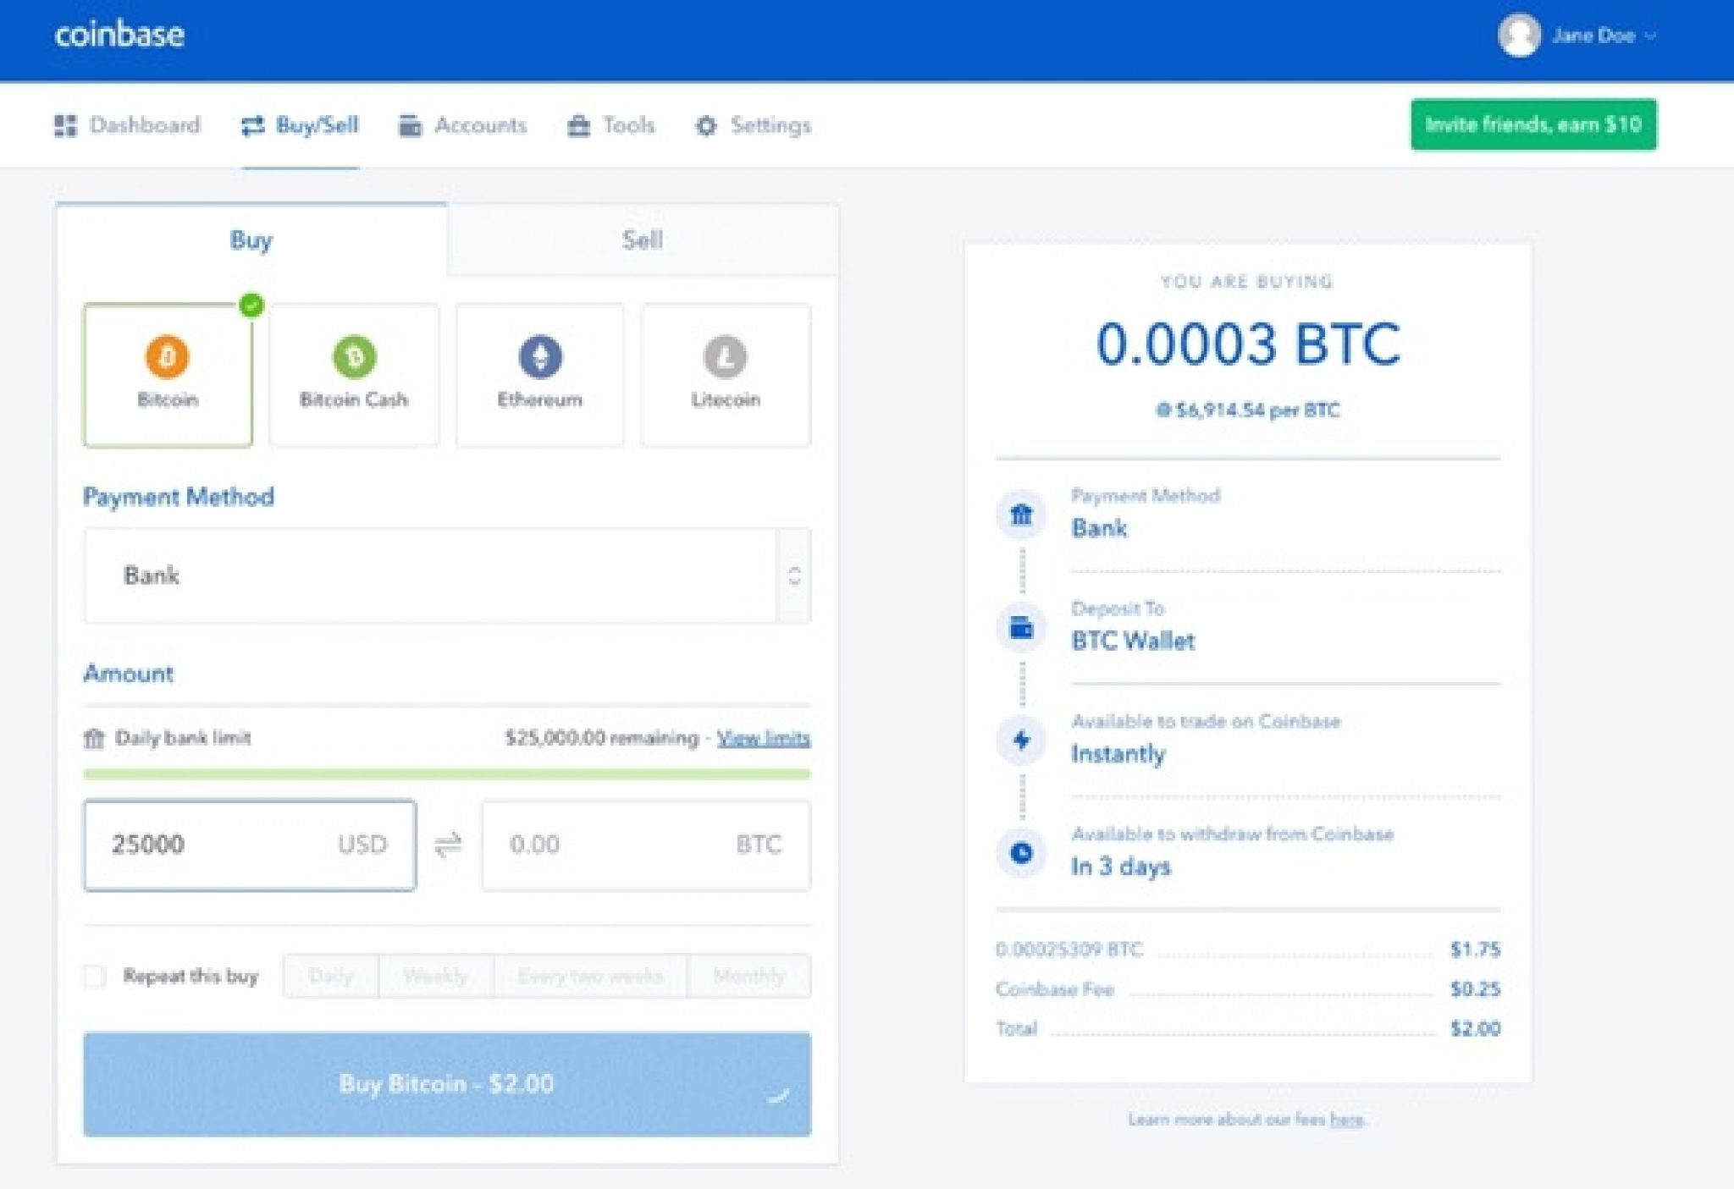
Task: Switch to the Buy tab
Action: (251, 240)
